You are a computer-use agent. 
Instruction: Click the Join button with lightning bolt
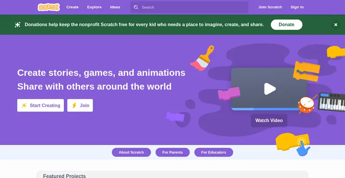(x=80, y=106)
